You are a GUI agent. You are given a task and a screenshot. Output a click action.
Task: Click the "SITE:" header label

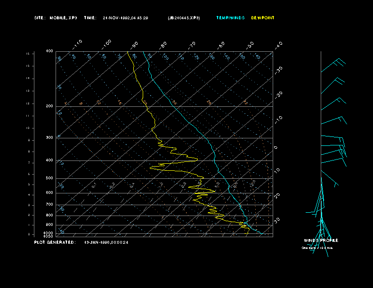[x=39, y=18]
